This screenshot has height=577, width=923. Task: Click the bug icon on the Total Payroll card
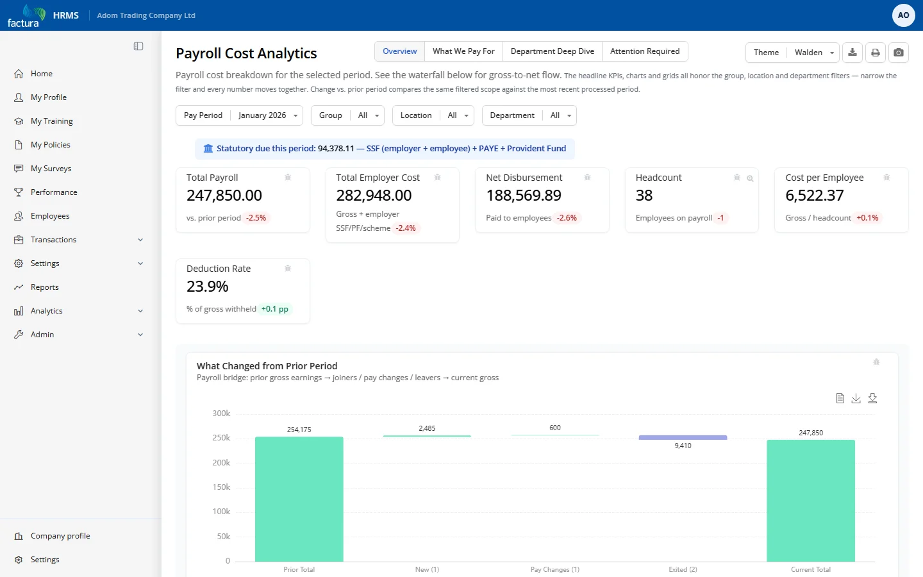pyautogui.click(x=288, y=178)
